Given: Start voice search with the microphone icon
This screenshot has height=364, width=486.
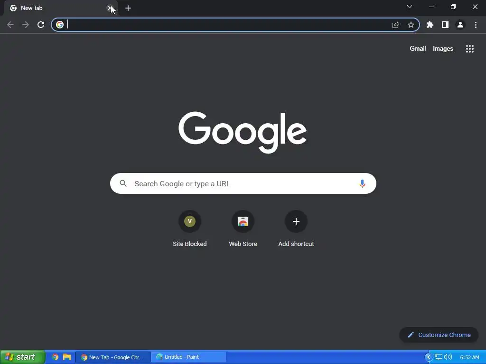Looking at the screenshot, I should coord(362,183).
